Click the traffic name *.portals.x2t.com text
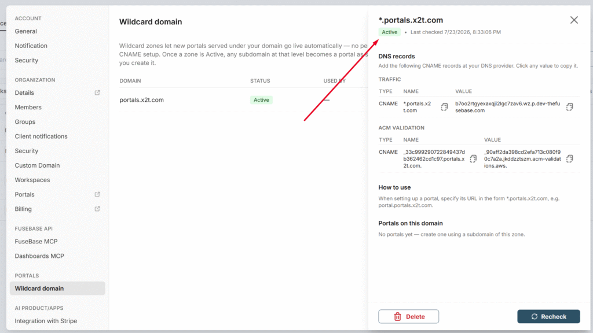This screenshot has width=593, height=333. (417, 107)
